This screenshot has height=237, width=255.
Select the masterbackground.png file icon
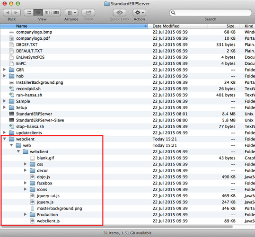(33, 208)
